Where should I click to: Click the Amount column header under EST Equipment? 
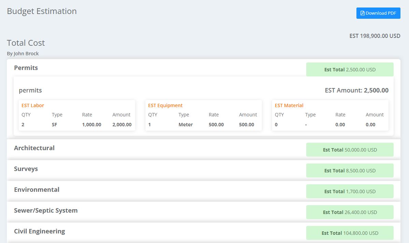pyautogui.click(x=248, y=115)
